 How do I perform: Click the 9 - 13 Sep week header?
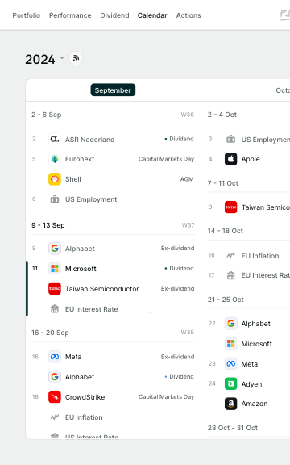(x=48, y=225)
